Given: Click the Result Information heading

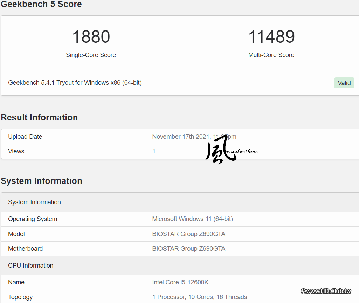Looking at the screenshot, I should (x=39, y=117).
